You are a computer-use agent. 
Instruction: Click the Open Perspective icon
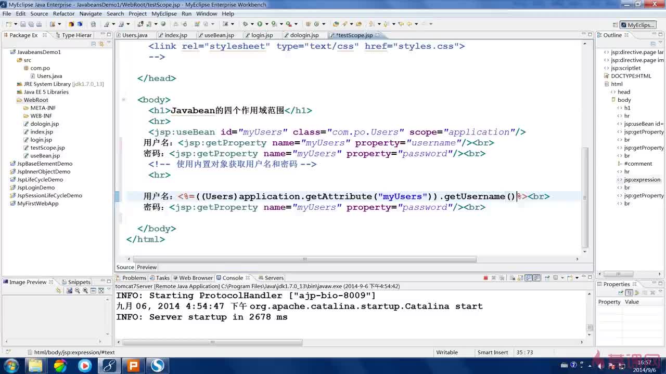[x=615, y=25]
